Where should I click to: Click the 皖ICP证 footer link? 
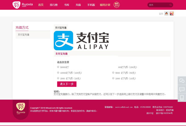(x=150, y=113)
